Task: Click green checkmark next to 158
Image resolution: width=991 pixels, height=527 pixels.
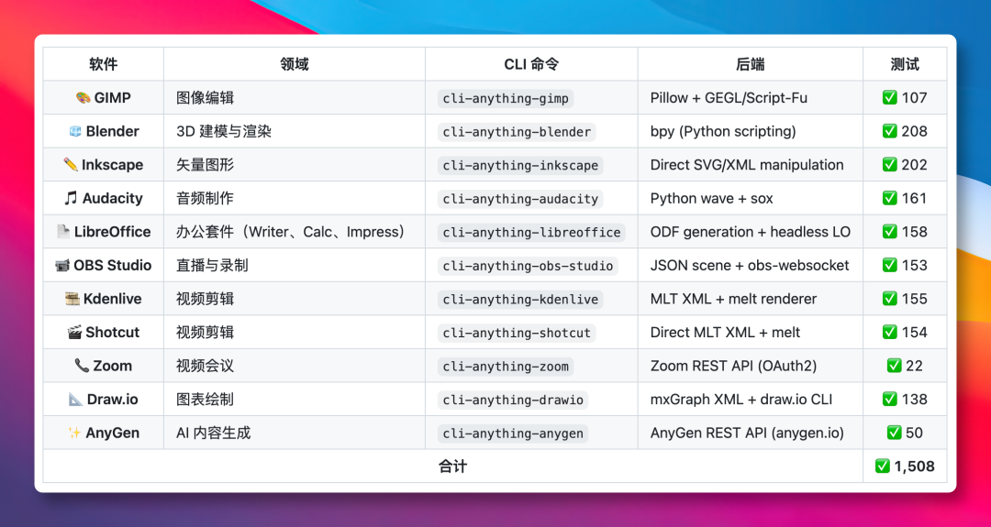Action: point(890,232)
